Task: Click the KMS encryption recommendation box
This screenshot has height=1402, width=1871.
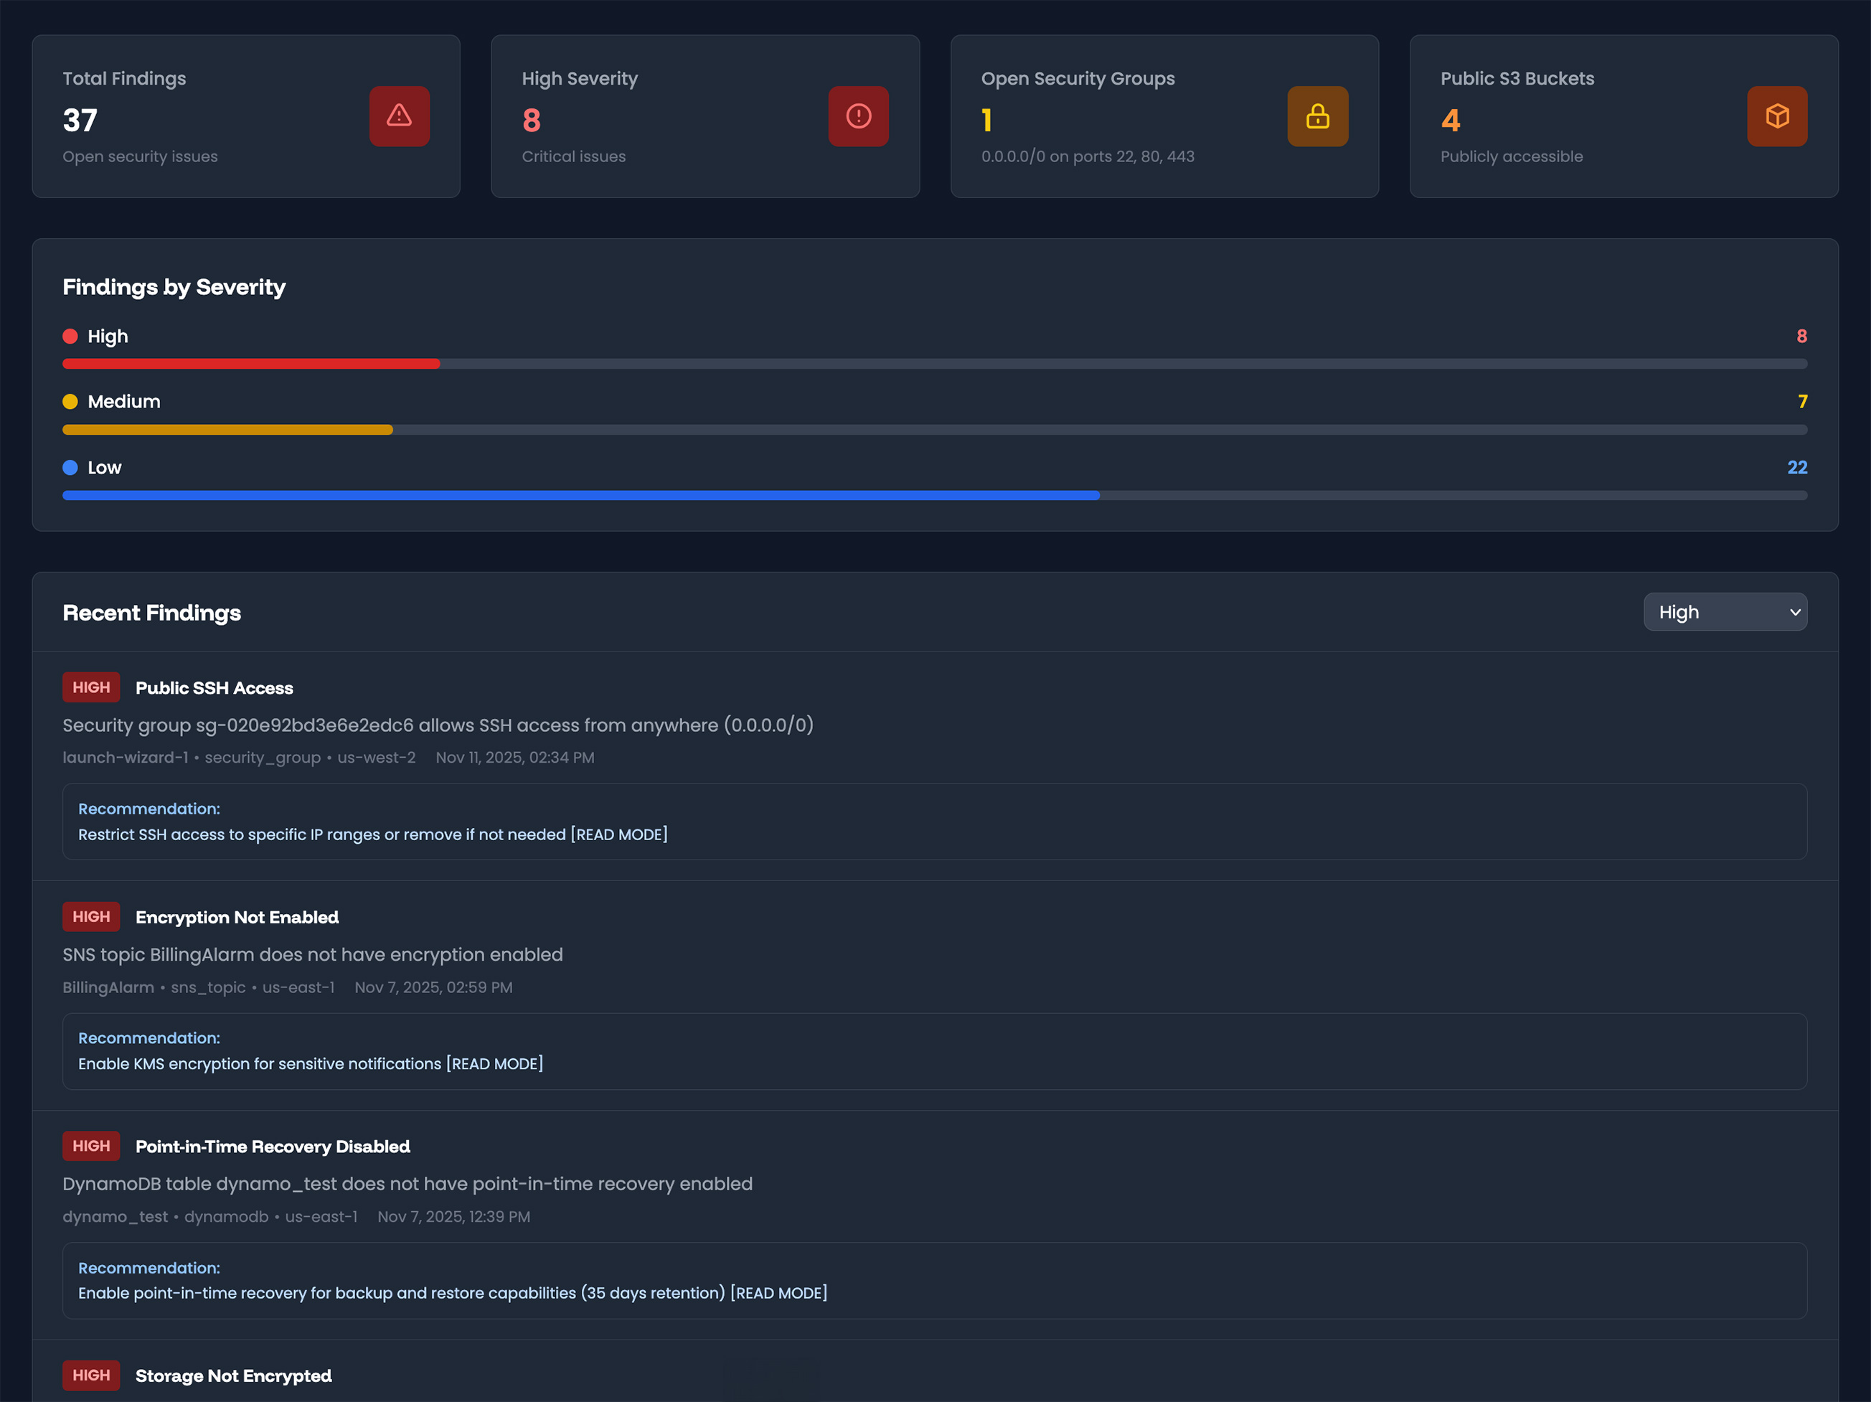Action: tap(934, 1051)
